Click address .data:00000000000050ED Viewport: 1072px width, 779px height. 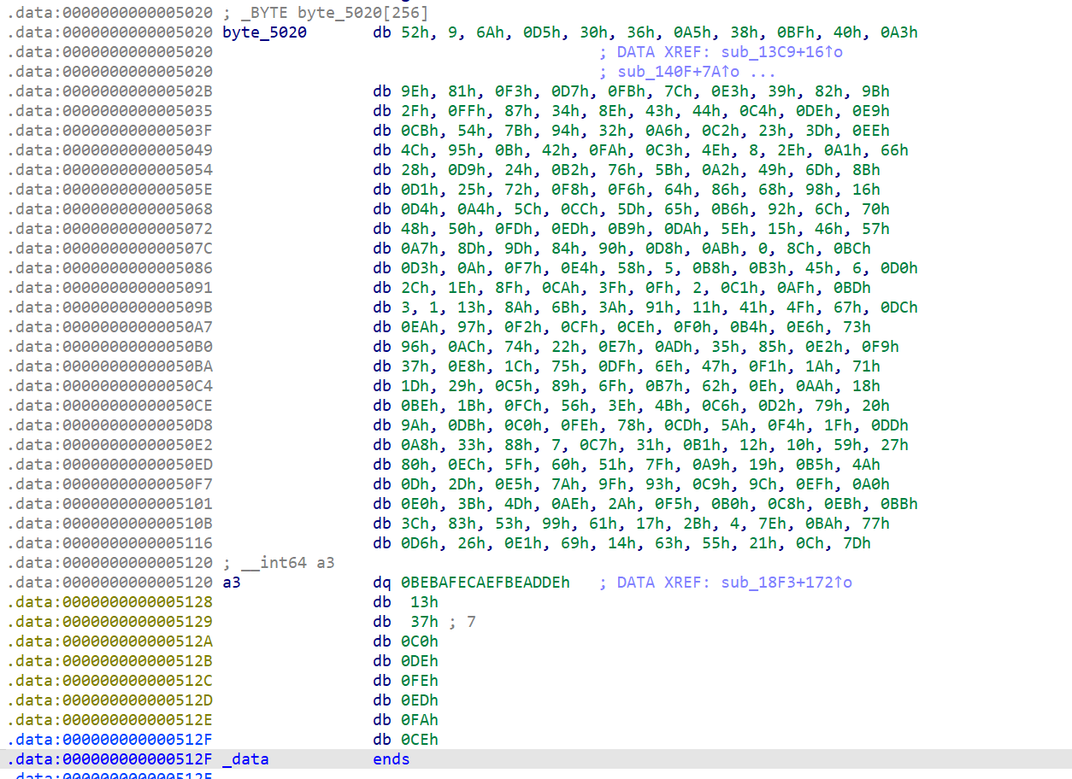pos(110,465)
